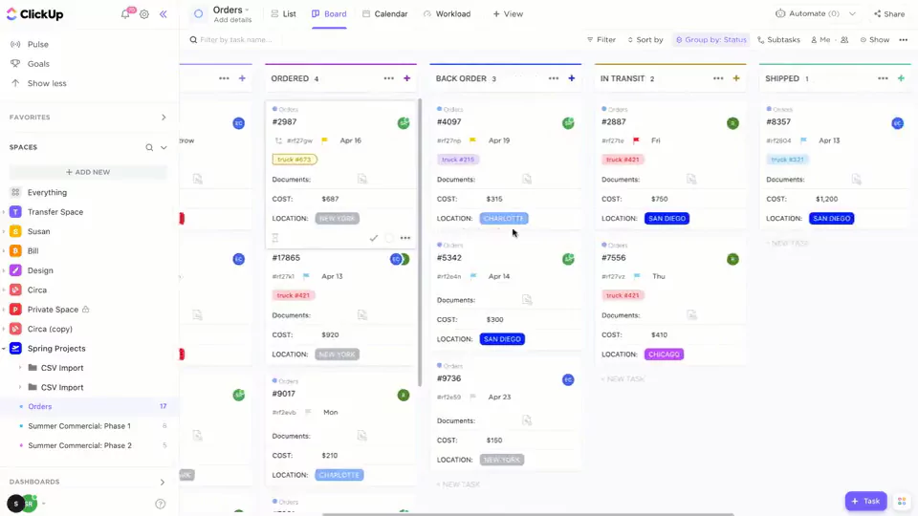Open the documents file icon on card #4097

[x=527, y=179]
